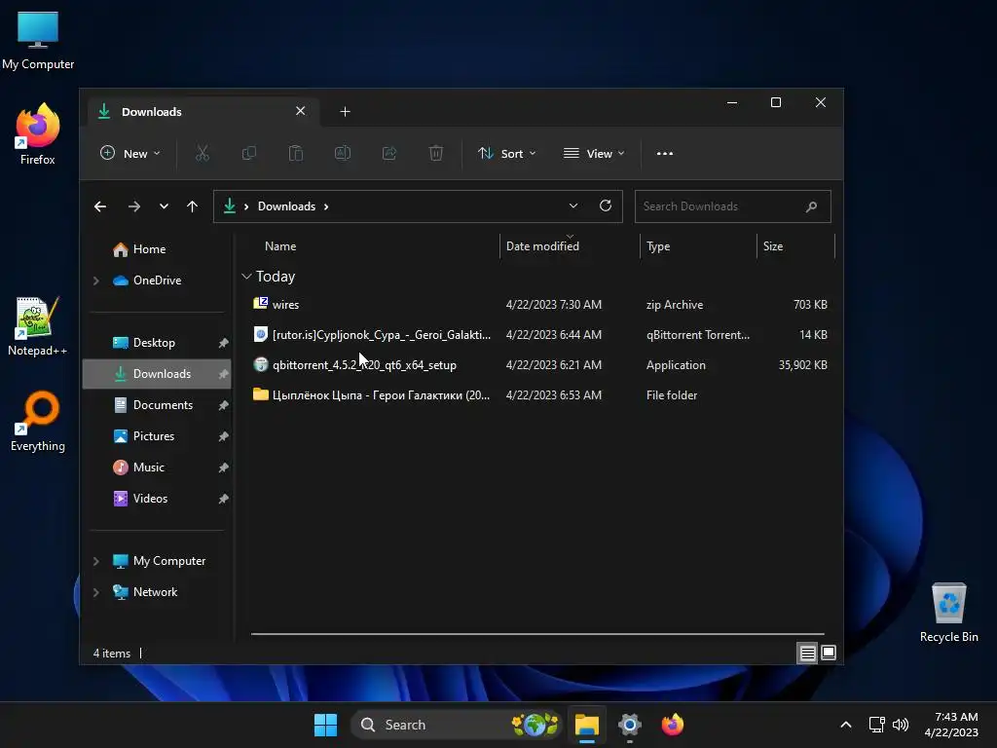Click pin icon next to Documents
The width and height of the screenshot is (997, 748).
pyautogui.click(x=223, y=405)
